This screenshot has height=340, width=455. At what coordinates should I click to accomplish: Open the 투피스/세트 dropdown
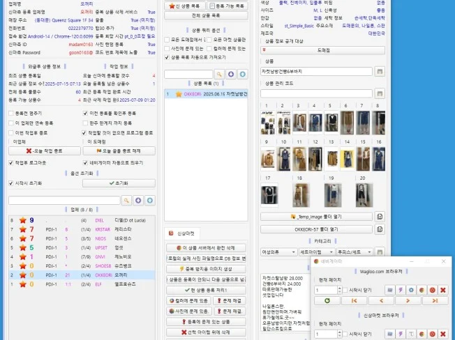tap(356, 252)
